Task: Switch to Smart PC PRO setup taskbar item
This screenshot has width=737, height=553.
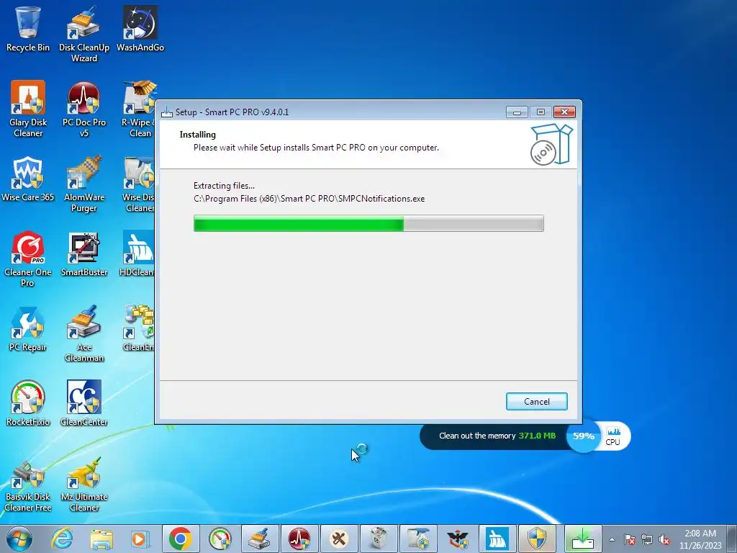Action: point(583,539)
